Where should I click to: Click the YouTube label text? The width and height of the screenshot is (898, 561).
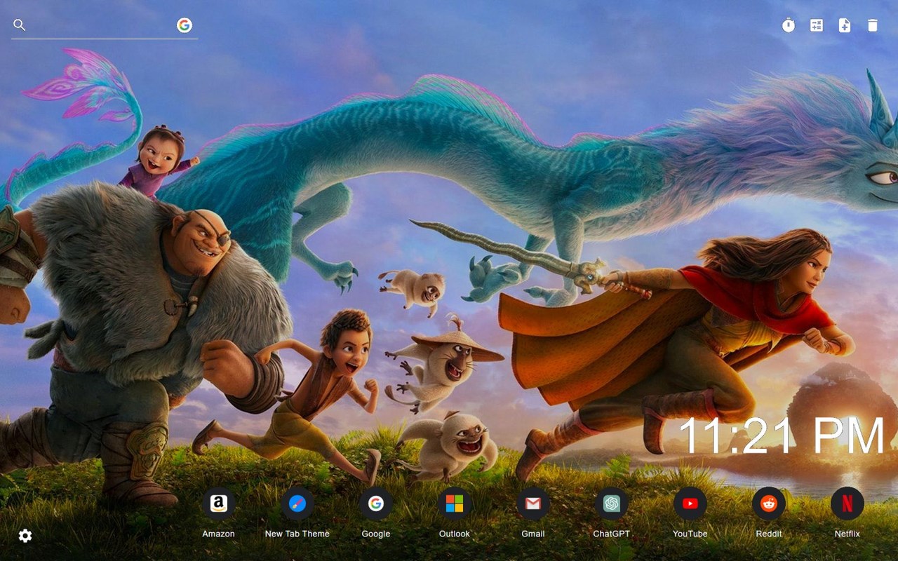click(x=690, y=534)
